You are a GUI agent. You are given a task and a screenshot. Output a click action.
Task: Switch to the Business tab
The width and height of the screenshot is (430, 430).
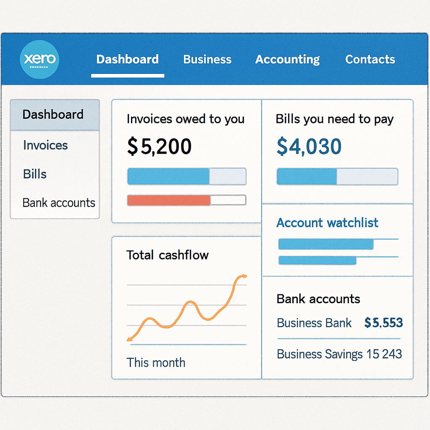click(x=207, y=59)
